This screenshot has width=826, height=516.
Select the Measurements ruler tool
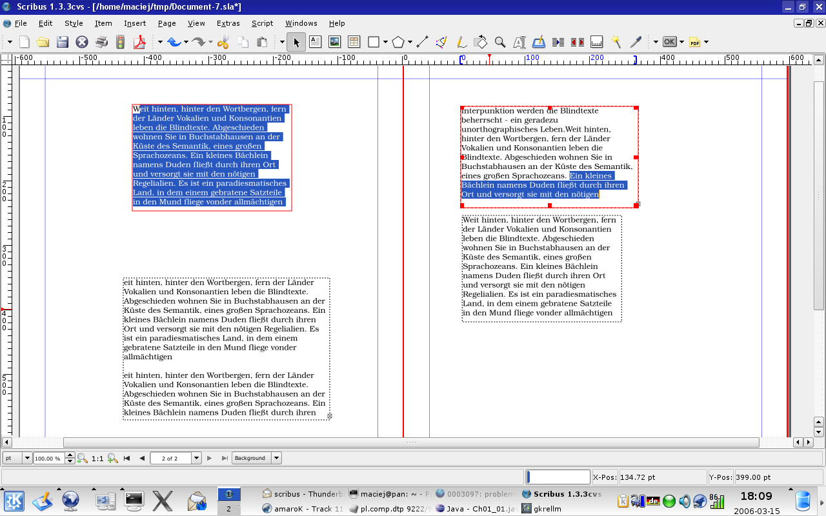click(597, 43)
